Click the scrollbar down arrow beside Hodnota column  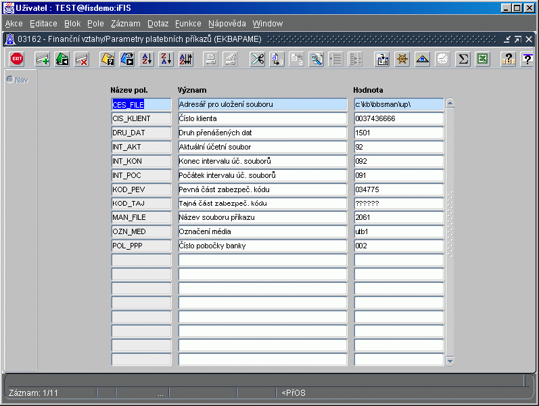point(450,361)
